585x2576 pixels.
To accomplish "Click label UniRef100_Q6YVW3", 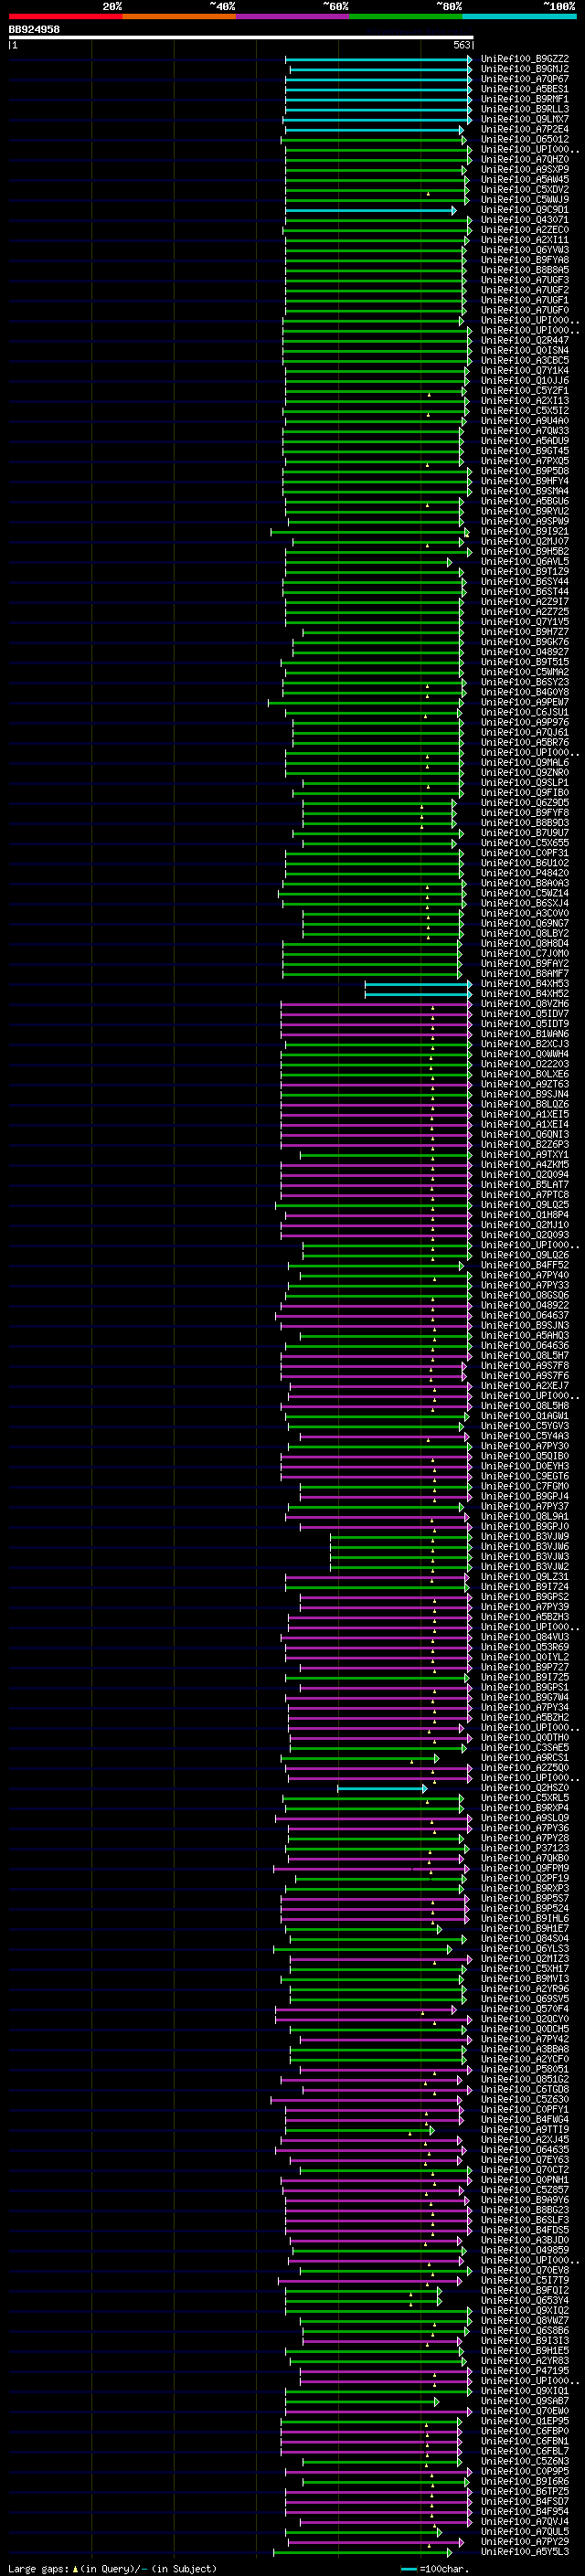I will 525,250.
